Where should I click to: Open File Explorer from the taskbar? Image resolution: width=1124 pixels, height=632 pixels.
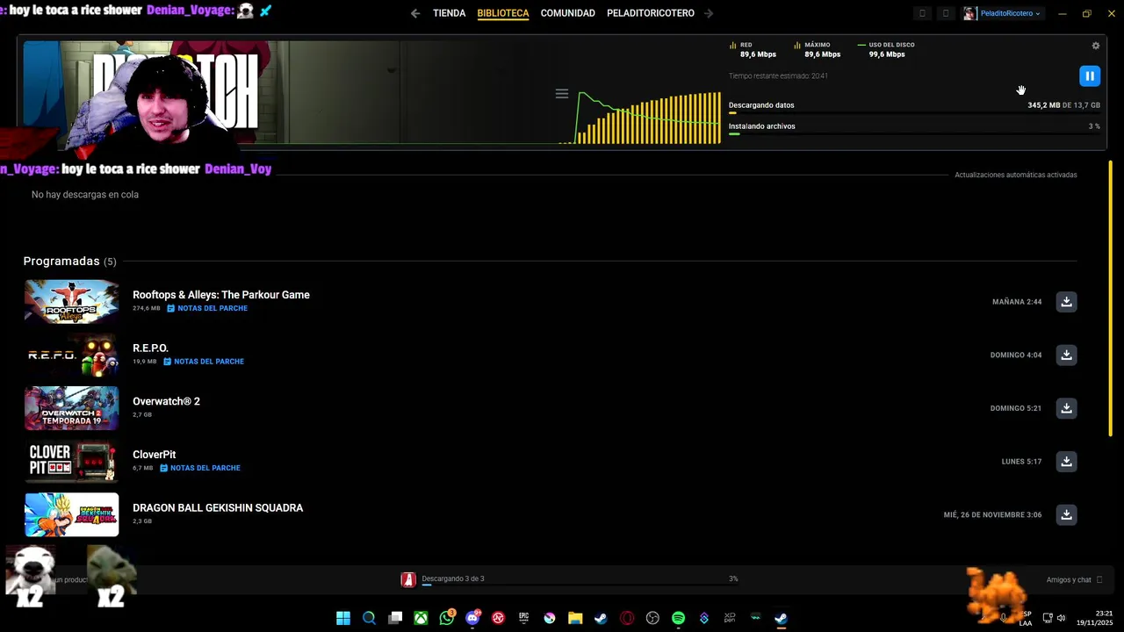pyautogui.click(x=575, y=618)
